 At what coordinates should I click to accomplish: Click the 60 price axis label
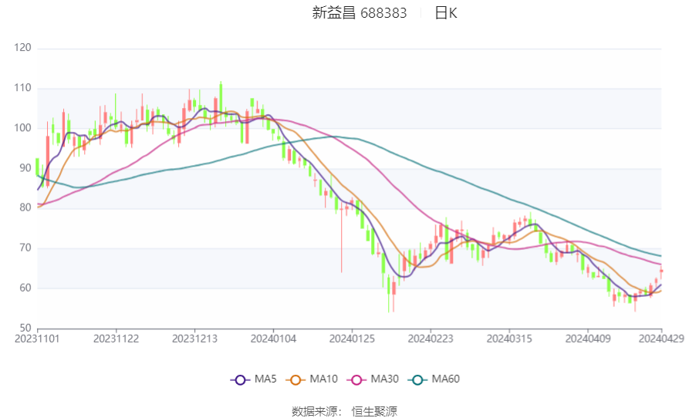(x=25, y=288)
